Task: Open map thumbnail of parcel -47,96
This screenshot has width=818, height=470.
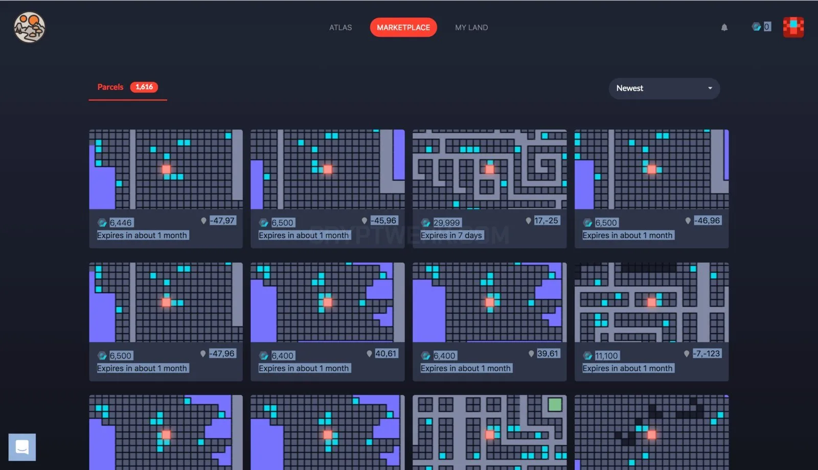Action: click(x=166, y=302)
